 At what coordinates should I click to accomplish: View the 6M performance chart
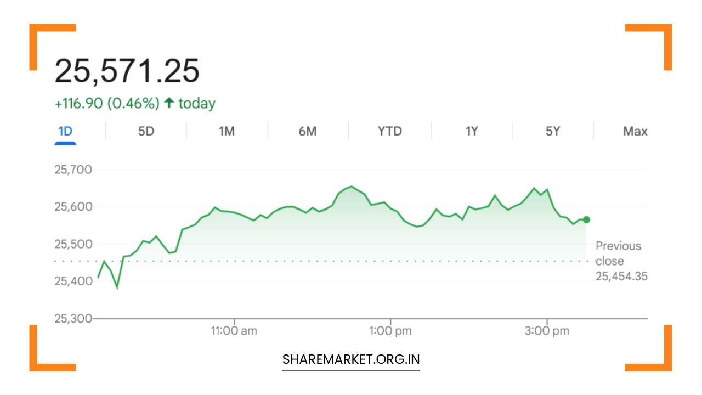pos(308,131)
